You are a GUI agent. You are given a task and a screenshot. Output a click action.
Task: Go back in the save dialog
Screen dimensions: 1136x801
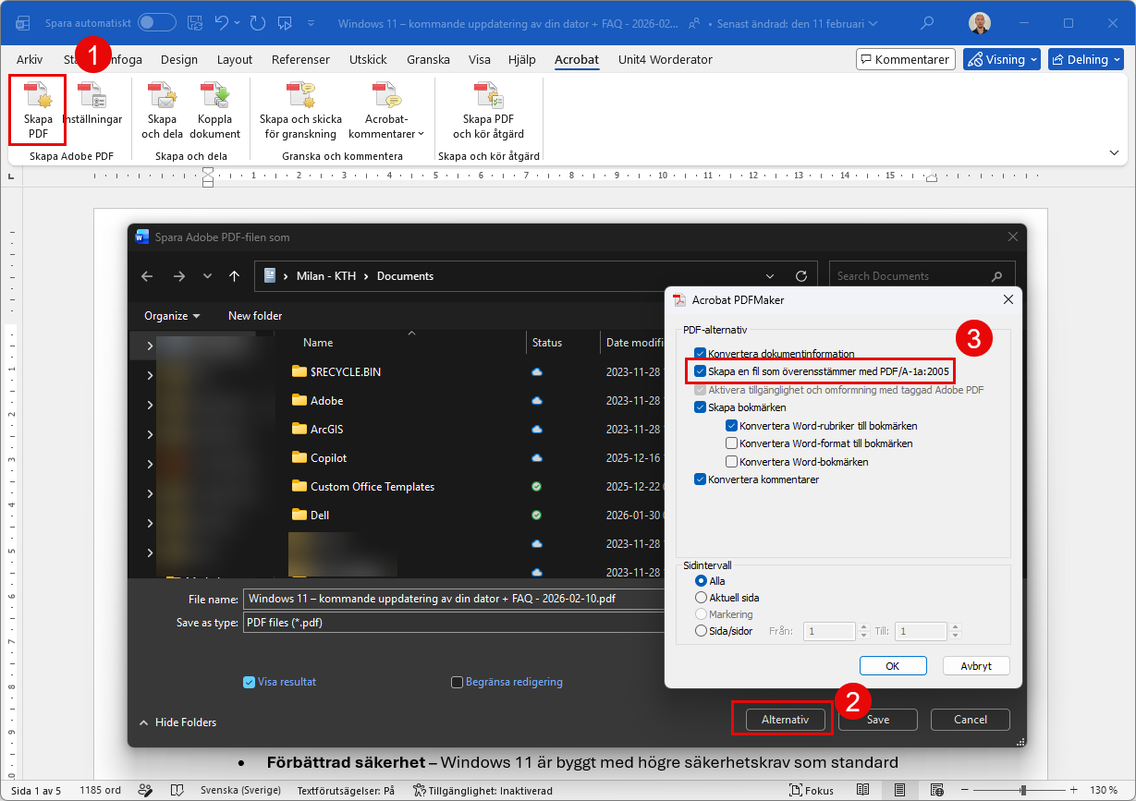point(147,276)
